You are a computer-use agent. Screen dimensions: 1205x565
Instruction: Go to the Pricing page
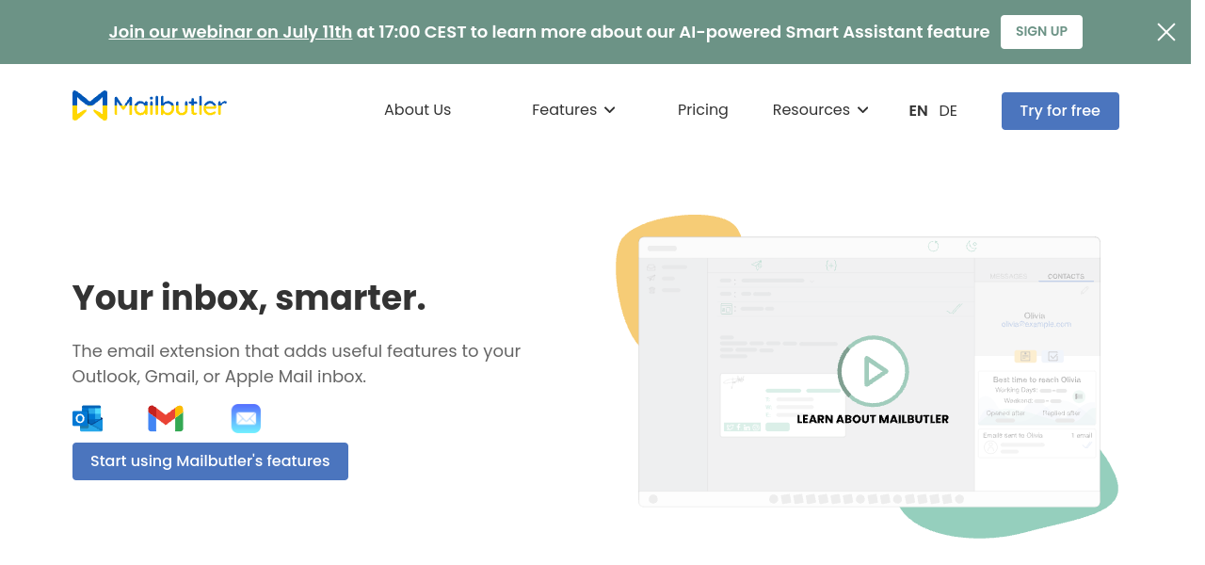click(702, 110)
